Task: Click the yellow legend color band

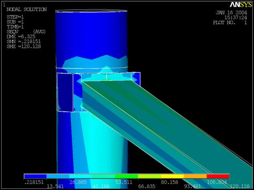Action: 172,176
